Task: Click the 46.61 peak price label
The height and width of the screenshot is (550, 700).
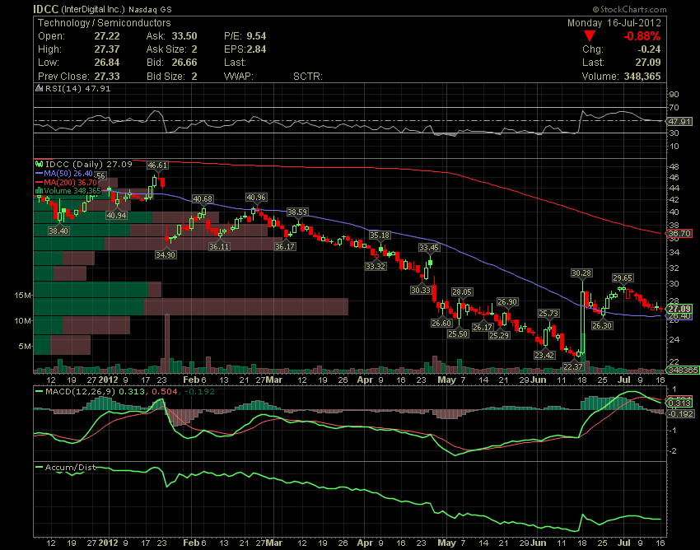Action: click(x=157, y=165)
